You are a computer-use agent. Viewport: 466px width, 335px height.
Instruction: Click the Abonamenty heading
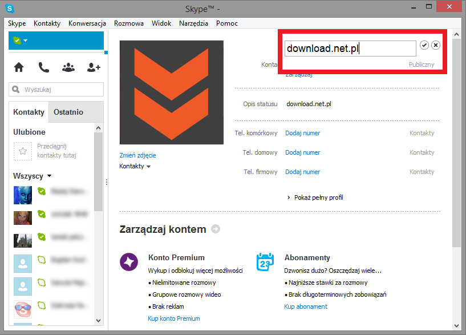tap(307, 257)
